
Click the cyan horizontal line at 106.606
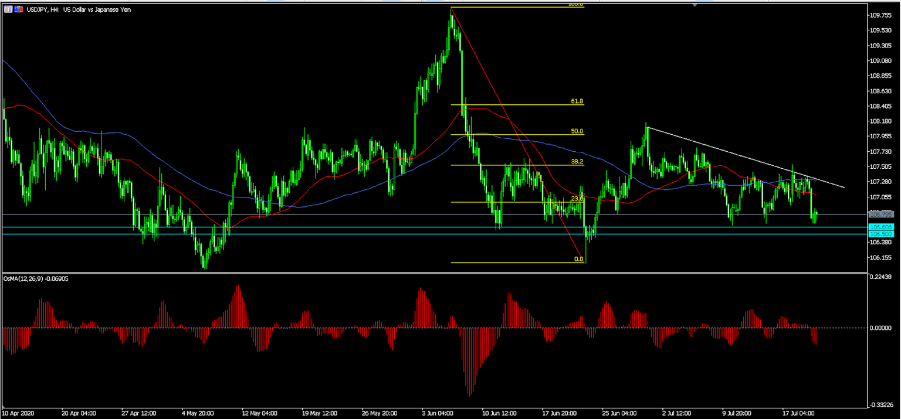pos(352,227)
